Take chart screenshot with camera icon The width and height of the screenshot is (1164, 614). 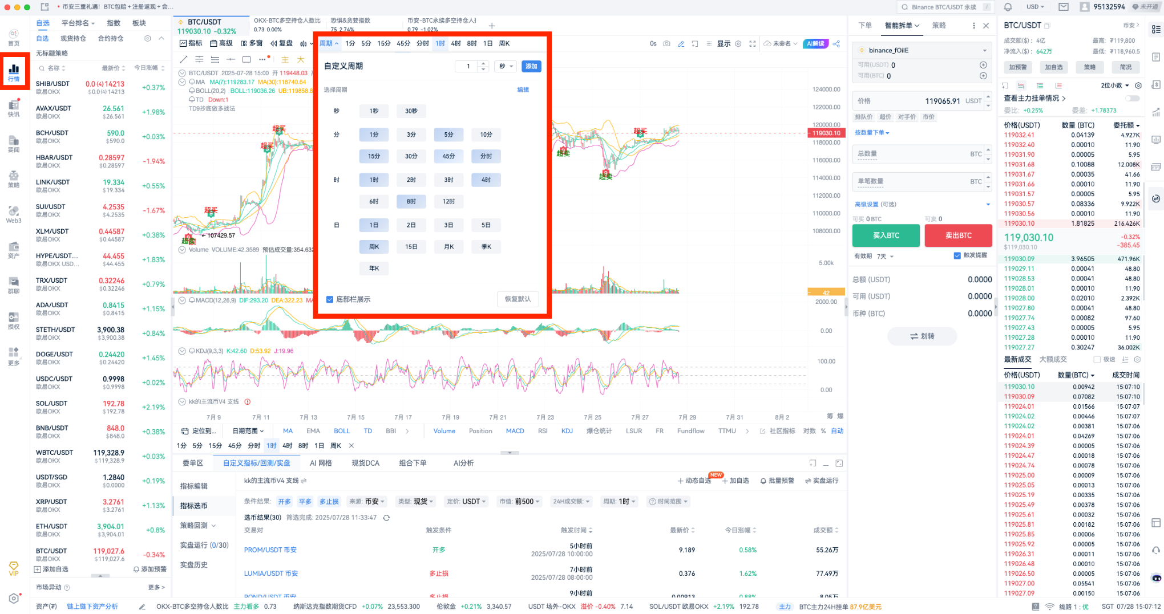point(666,43)
